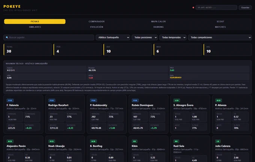The width and height of the screenshot is (255, 162).
Task: Open the FICHAS tab
Action: coord(35,21)
